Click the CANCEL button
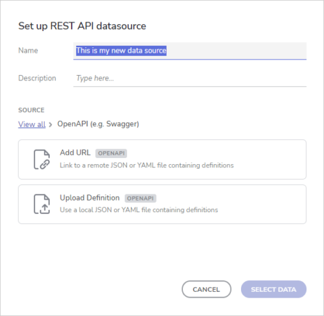Screen dimensions: 324x316 click(x=207, y=289)
